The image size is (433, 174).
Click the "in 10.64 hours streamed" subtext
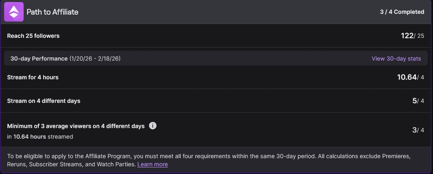40,137
